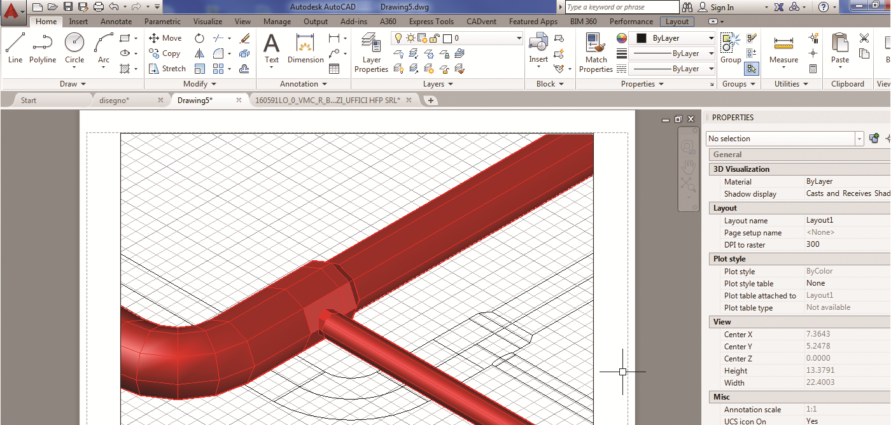Screen dimensions: 891x425
Task: Open Layer Properties manager
Action: (371, 53)
